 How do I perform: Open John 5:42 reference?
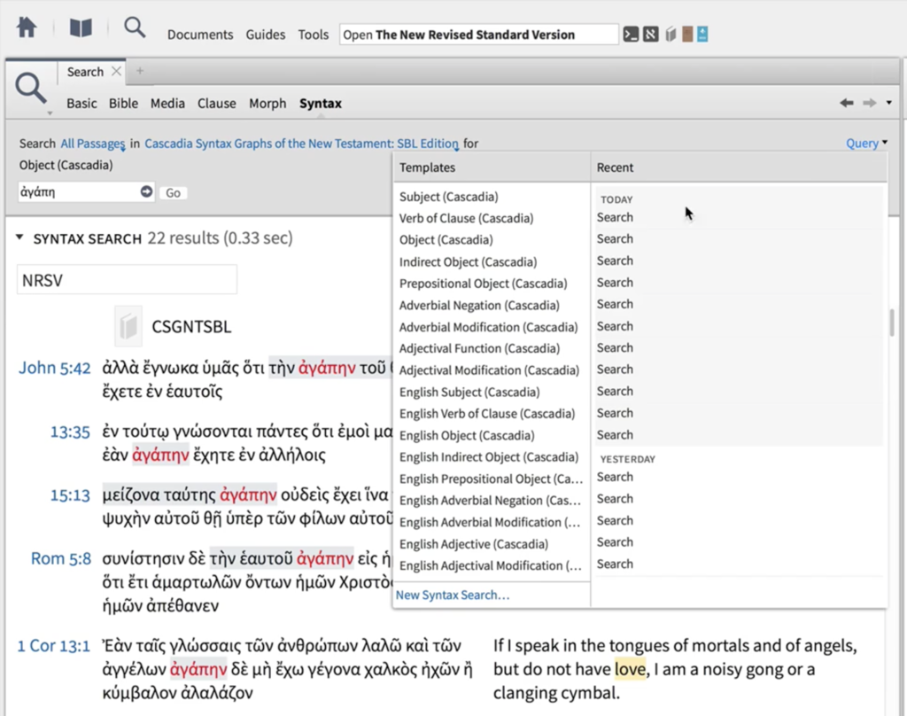pos(54,368)
